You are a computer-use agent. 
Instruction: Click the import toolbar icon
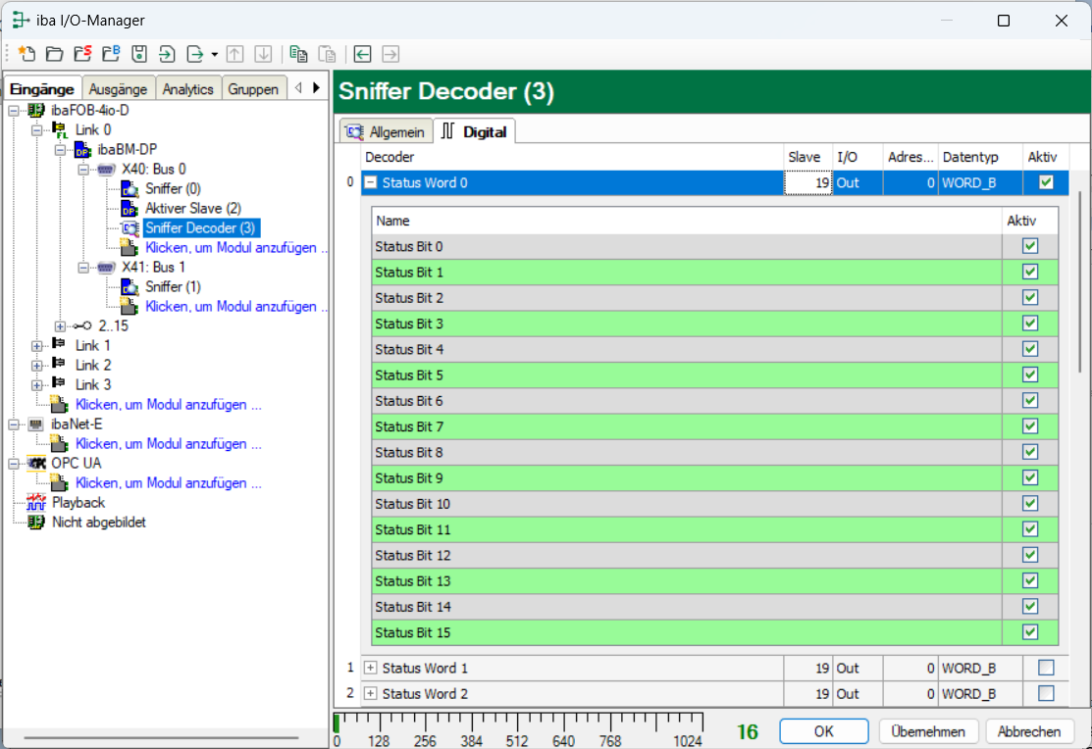click(167, 54)
